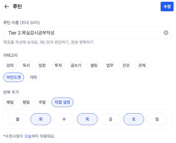The image size is (176, 143).
Task: Choose the 임장 category
Action: (42, 65)
